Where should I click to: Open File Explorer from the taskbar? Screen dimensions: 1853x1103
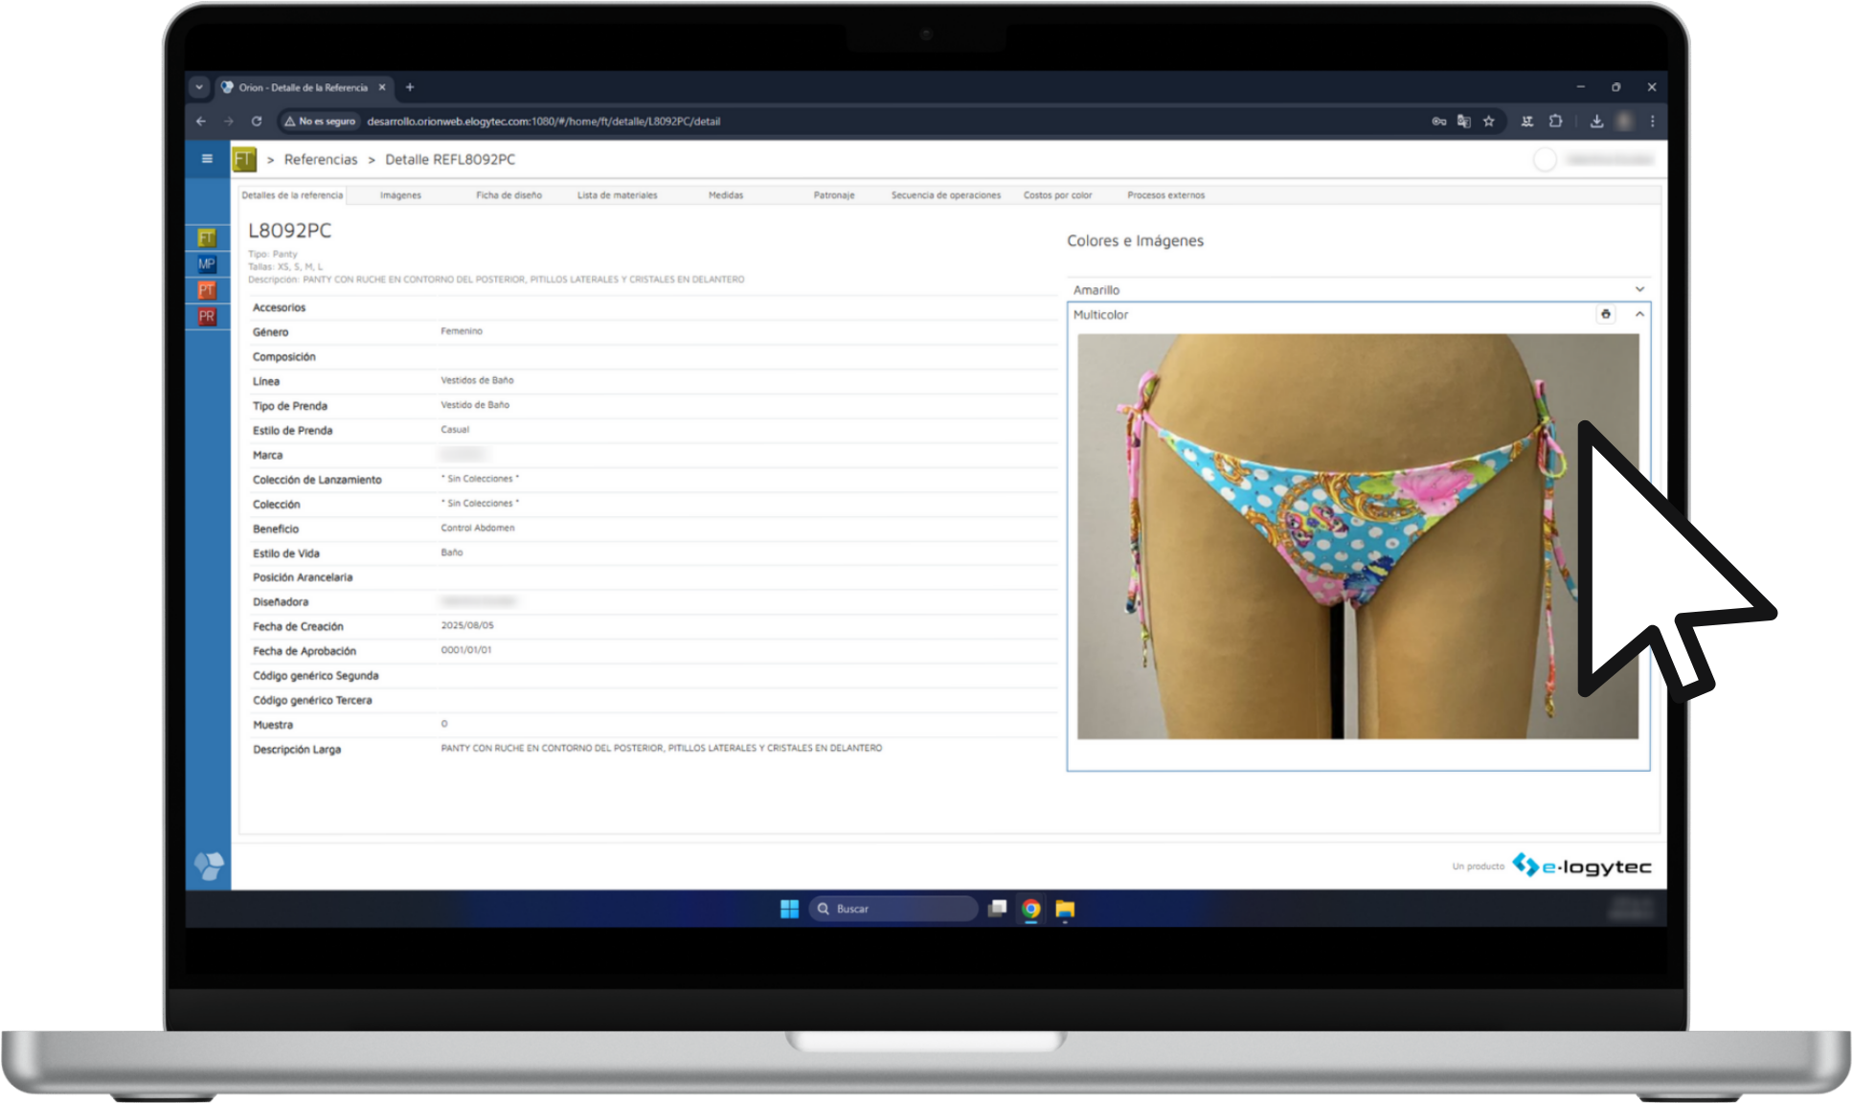tap(1065, 909)
